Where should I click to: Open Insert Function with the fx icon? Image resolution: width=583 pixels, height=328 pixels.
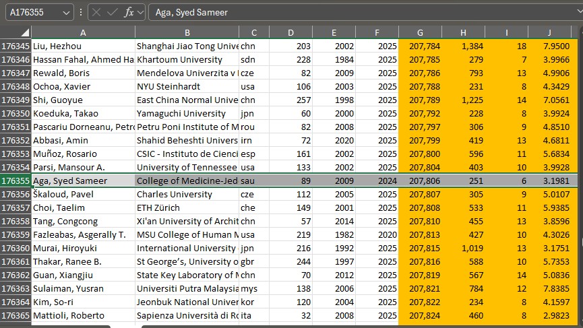click(129, 12)
